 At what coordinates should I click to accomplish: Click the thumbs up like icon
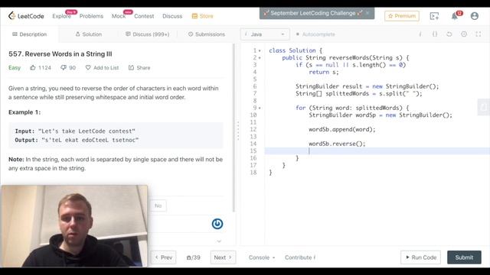pos(33,67)
